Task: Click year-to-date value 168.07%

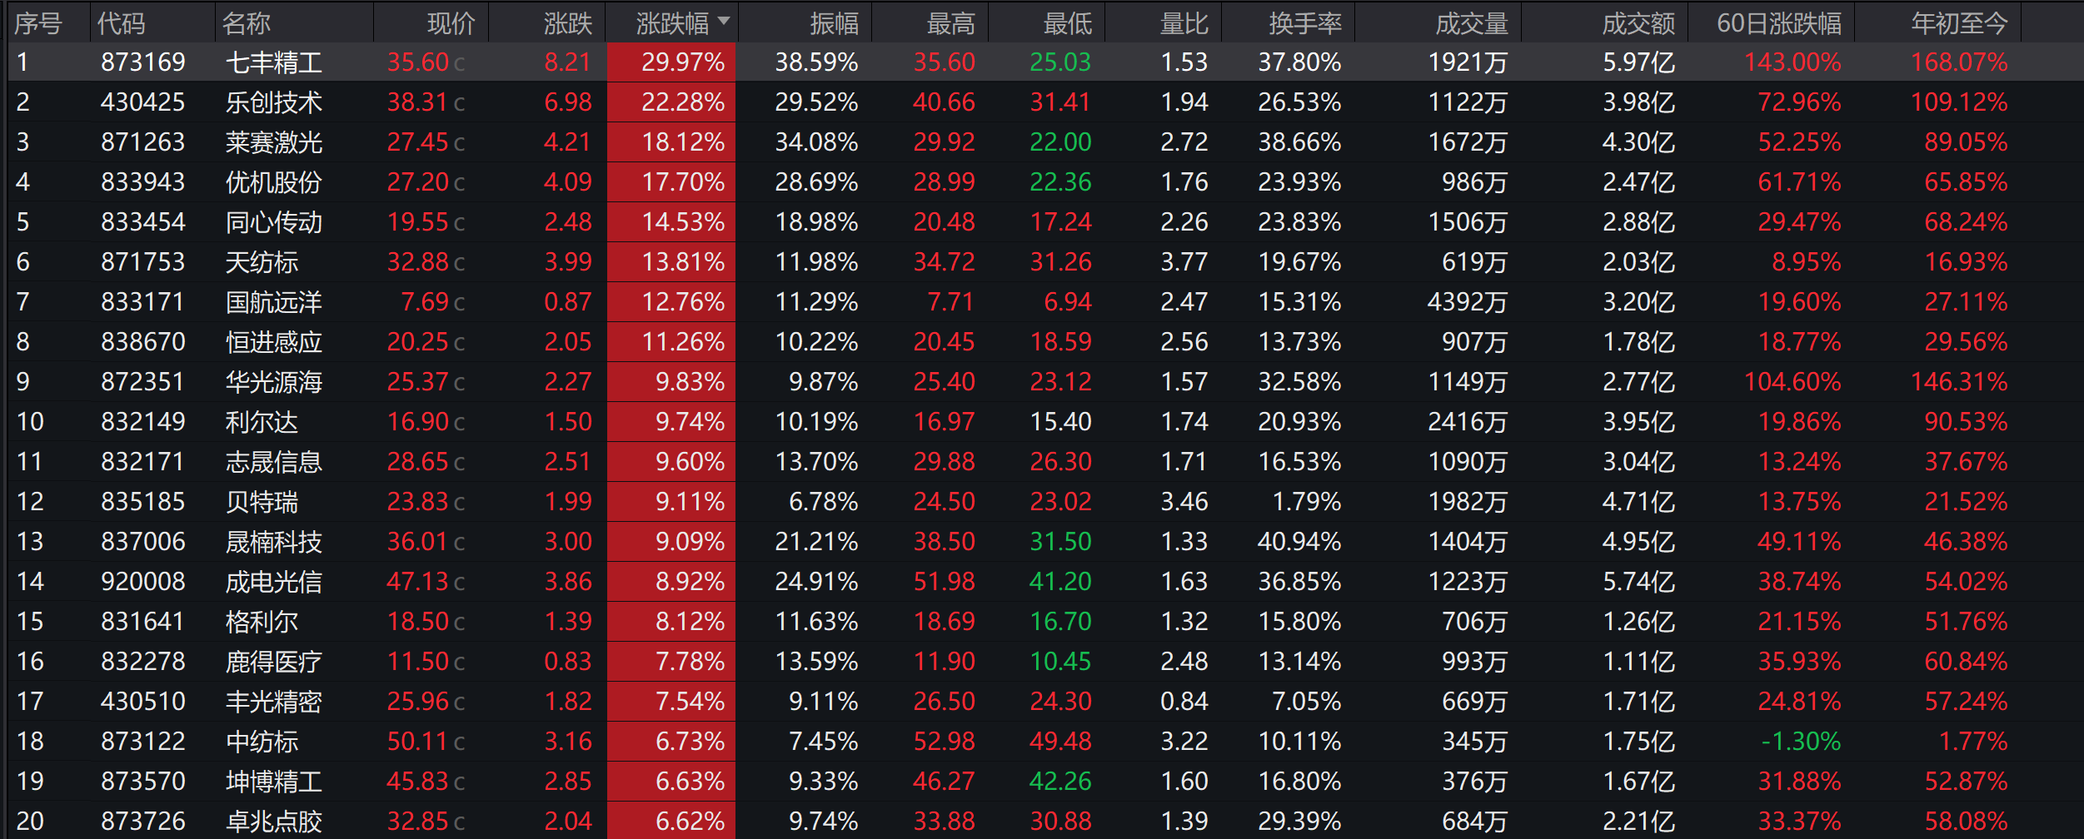Action: 1959,62
